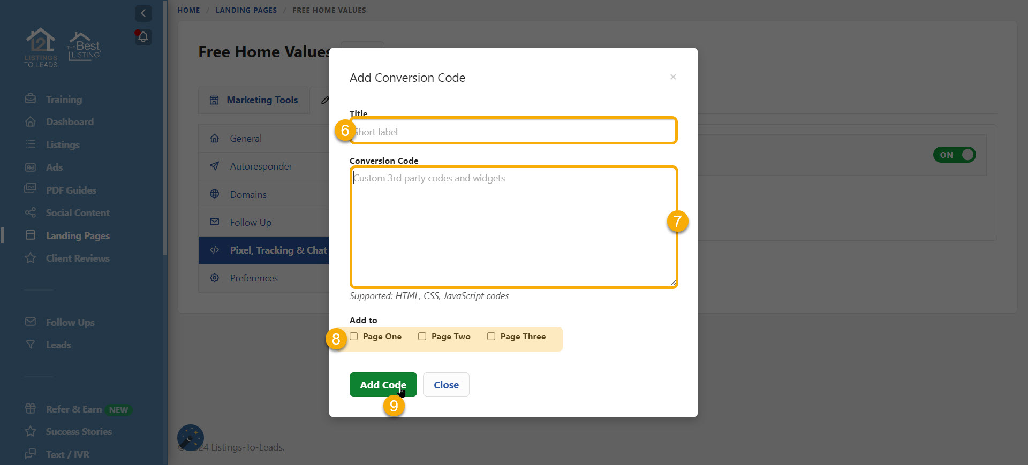Click into the Title input field

click(513, 132)
